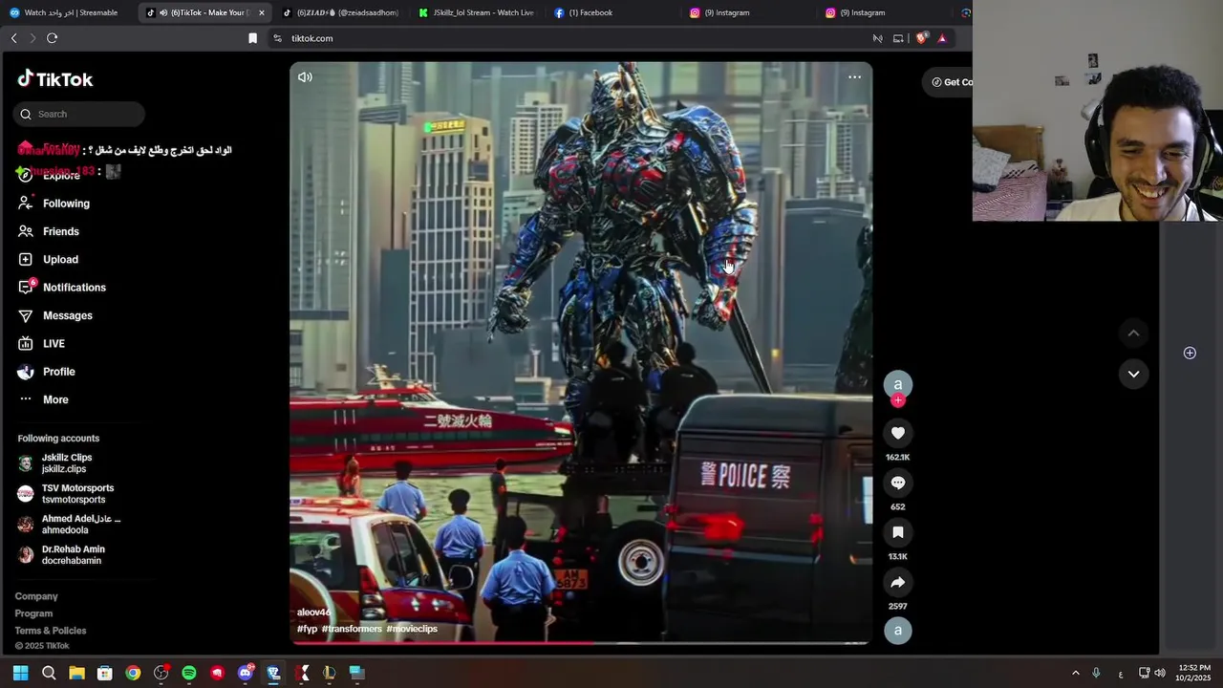Expand the Company footer section
Screen dimensions: 1223x688
click(x=36, y=596)
